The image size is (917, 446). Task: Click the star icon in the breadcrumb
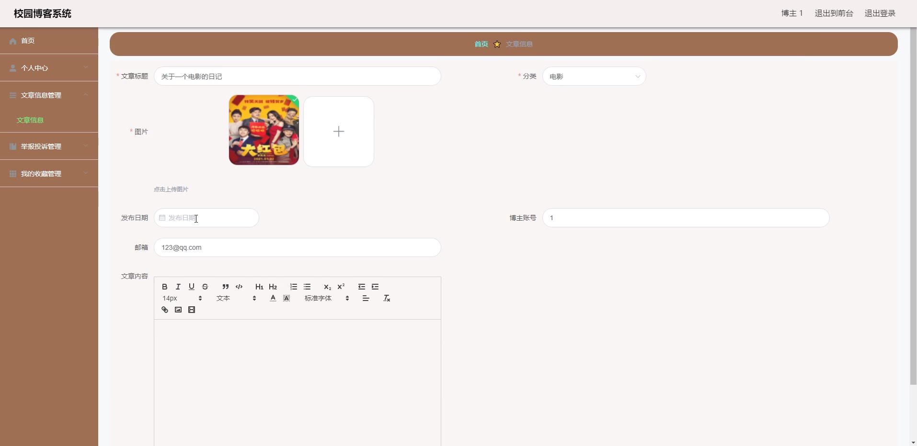click(x=497, y=44)
